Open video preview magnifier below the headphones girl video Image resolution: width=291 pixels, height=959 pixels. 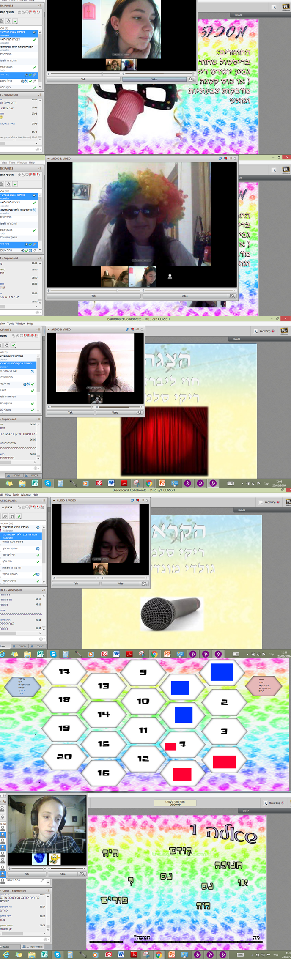click(82, 874)
